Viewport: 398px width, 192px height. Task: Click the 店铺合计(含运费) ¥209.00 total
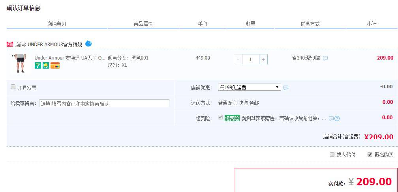click(358, 137)
